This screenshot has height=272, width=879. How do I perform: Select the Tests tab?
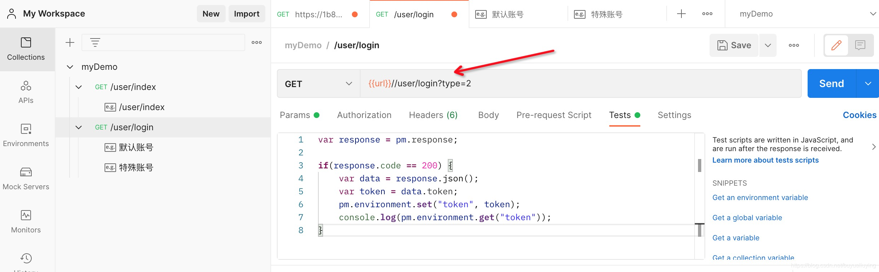click(x=624, y=115)
